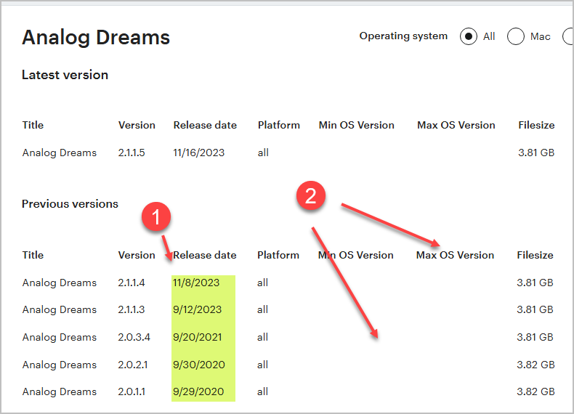This screenshot has width=574, height=414.
Task: Click the Platform header in Previous versions table
Action: (278, 255)
